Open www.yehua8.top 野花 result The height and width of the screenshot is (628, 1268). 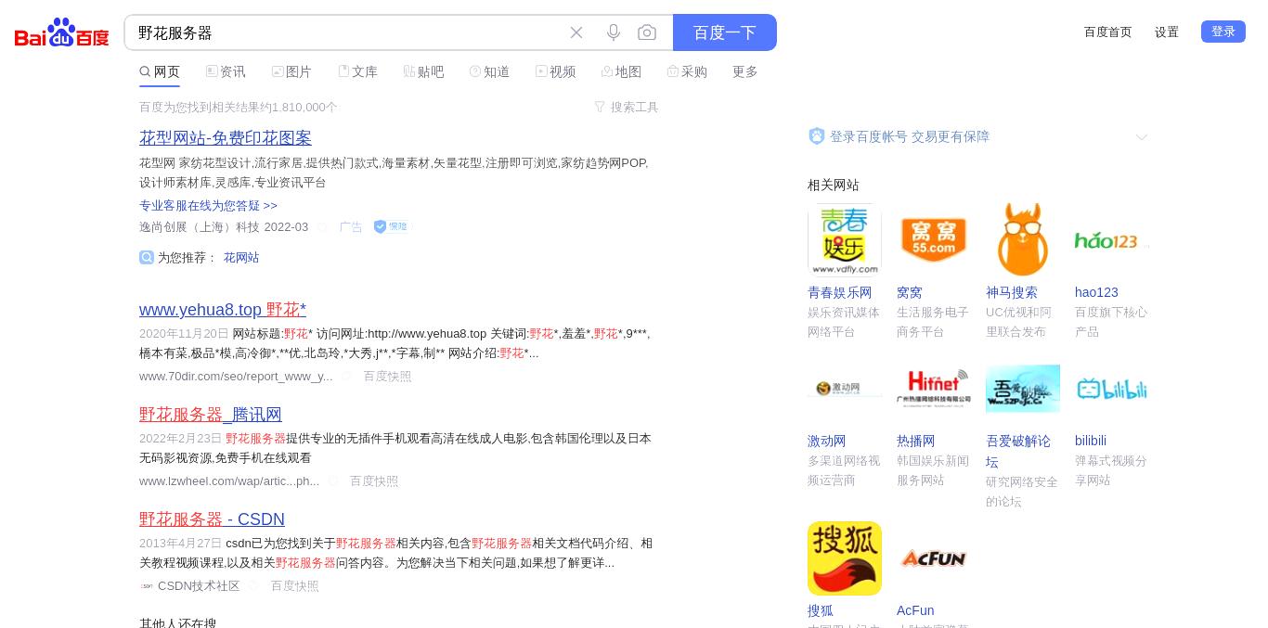point(223,310)
